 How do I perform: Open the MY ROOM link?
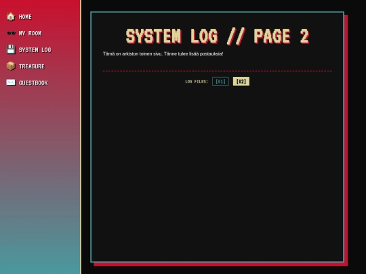[30, 33]
